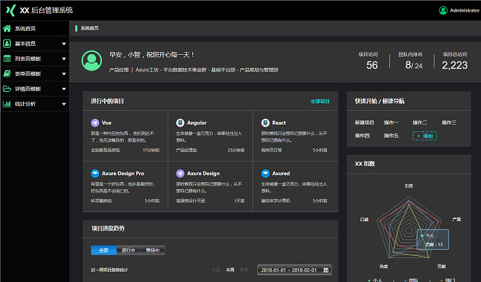Select the 本周 time filter
Viewport: 481px width, 282px height.
click(230, 270)
